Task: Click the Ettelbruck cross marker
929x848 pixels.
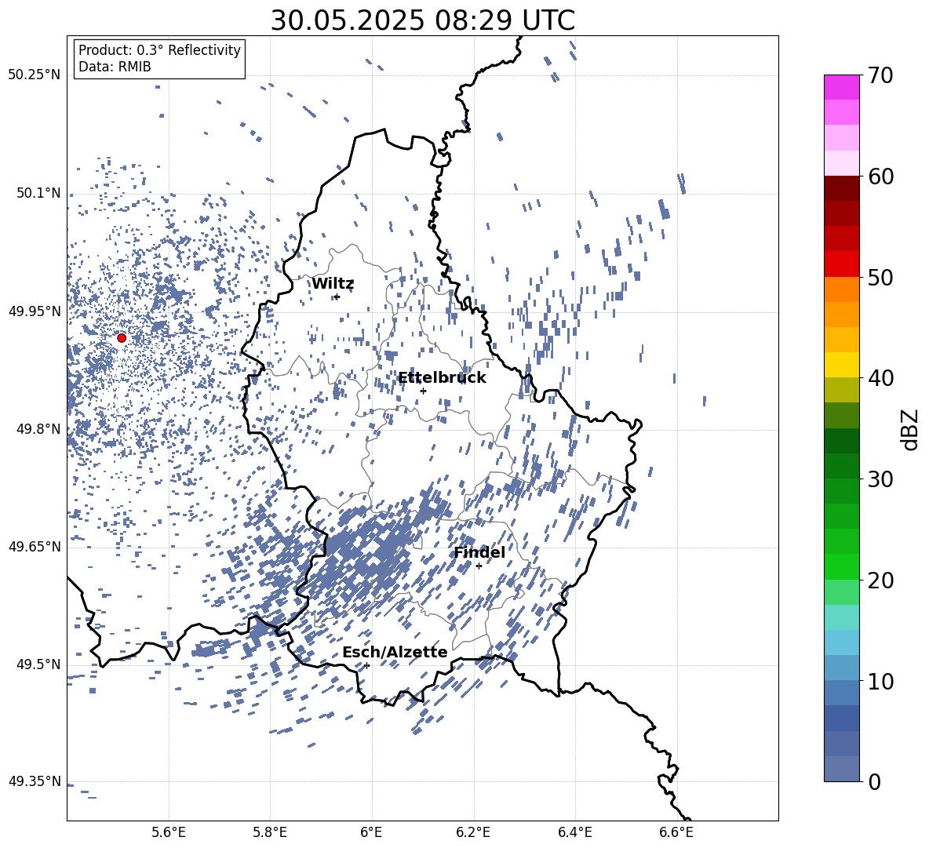Action: tap(423, 391)
